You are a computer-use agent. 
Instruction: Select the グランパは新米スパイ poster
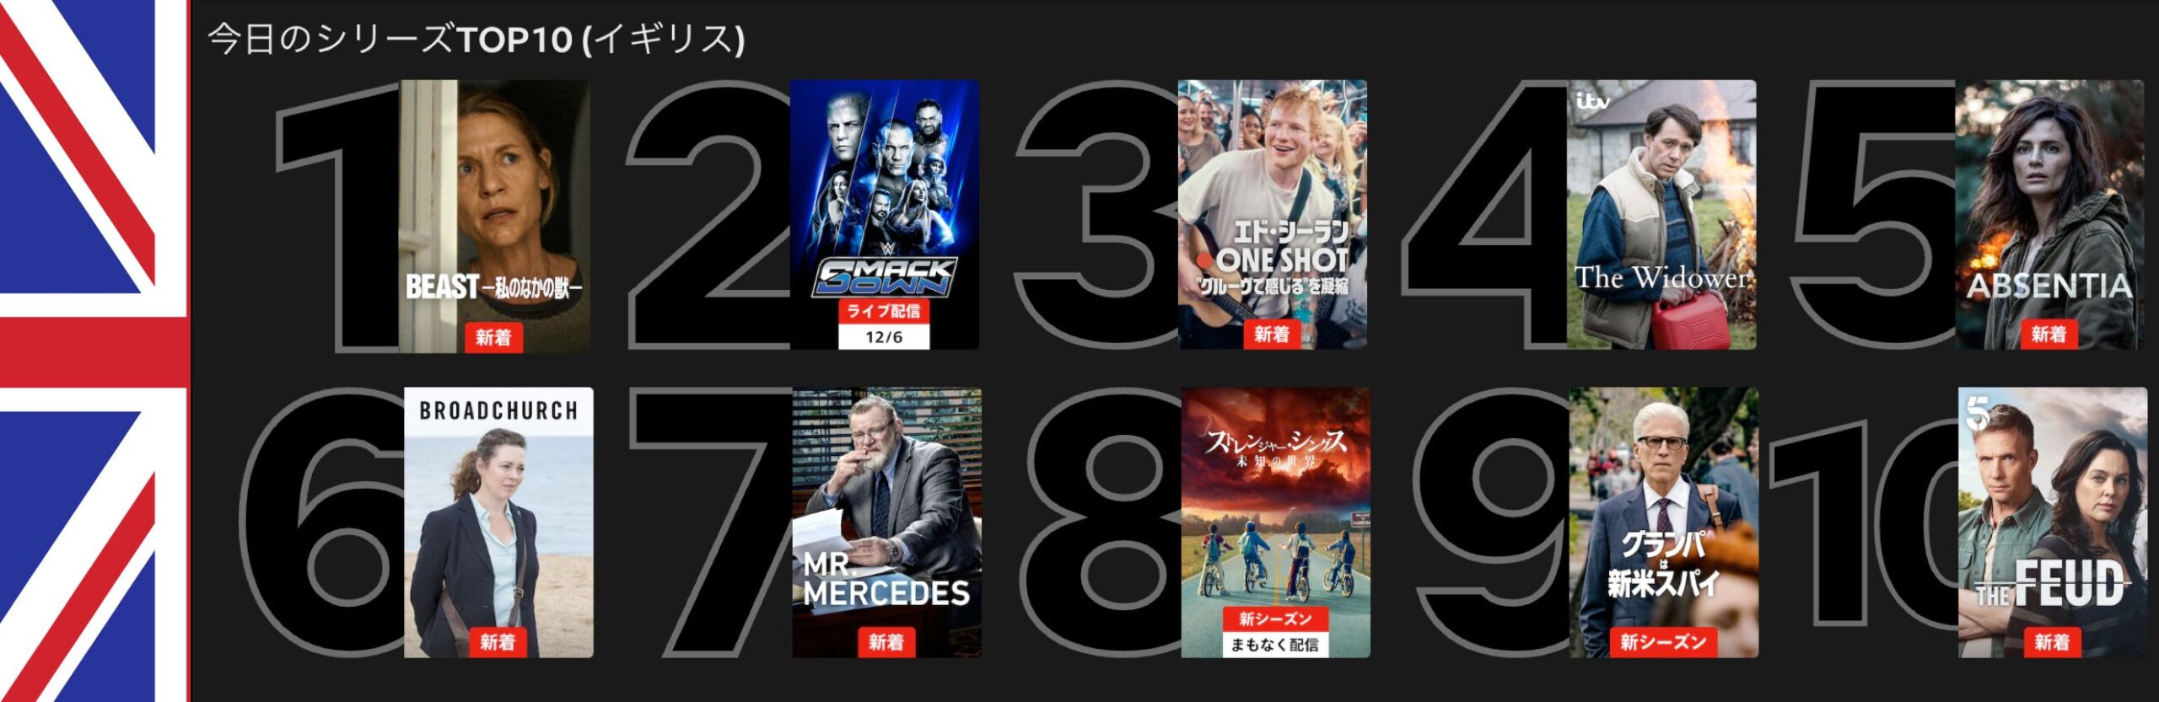pos(1664,522)
